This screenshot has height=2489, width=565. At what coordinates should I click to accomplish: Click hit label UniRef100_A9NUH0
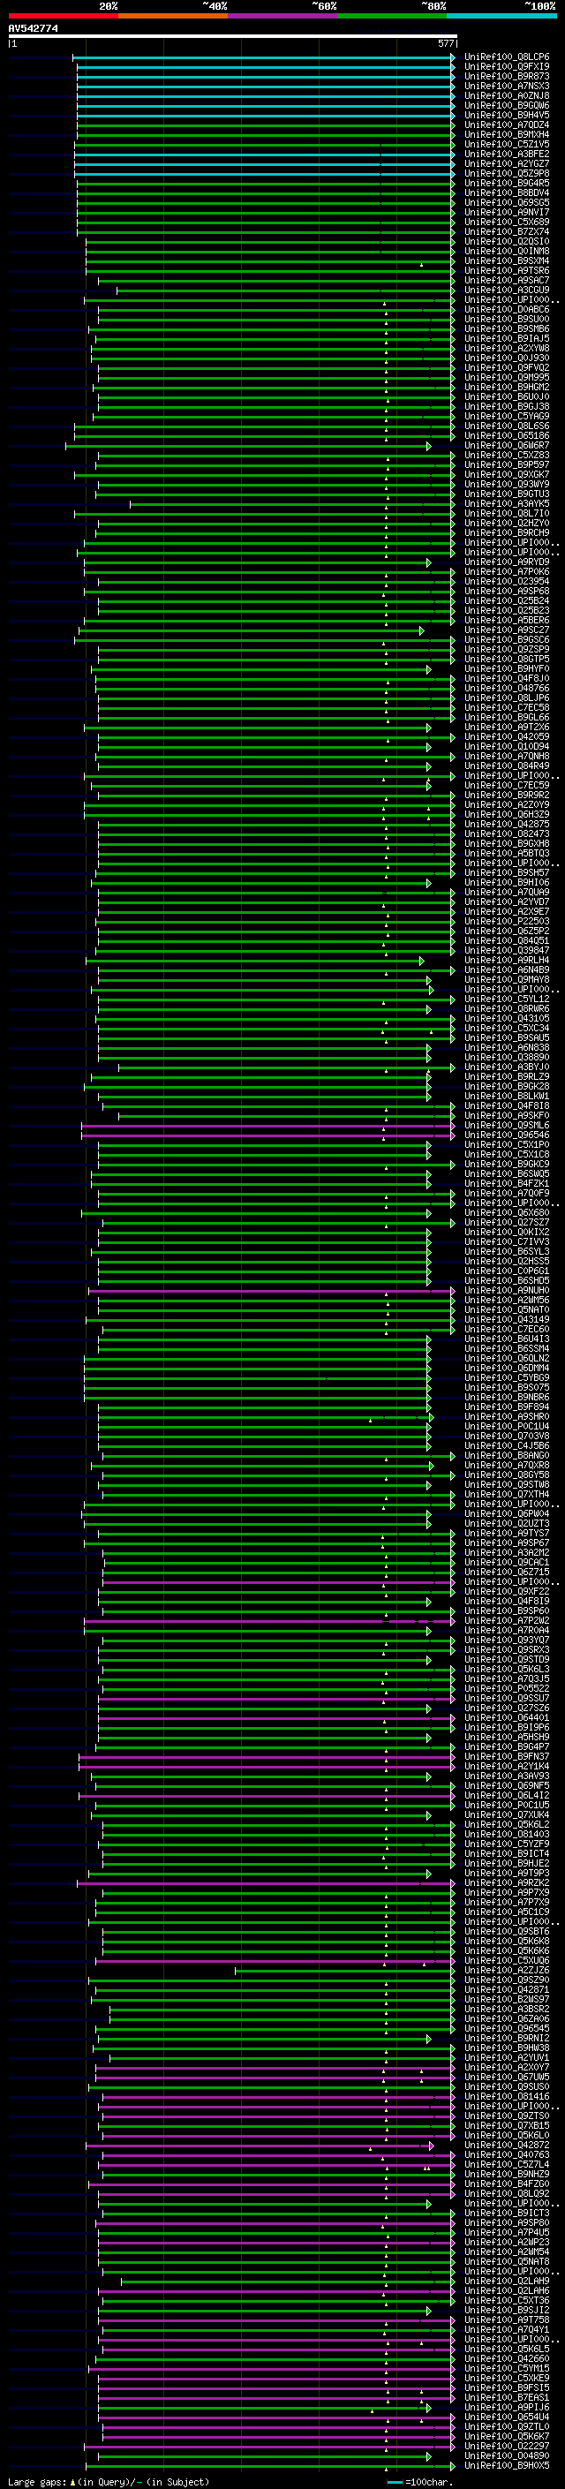[x=507, y=1291]
